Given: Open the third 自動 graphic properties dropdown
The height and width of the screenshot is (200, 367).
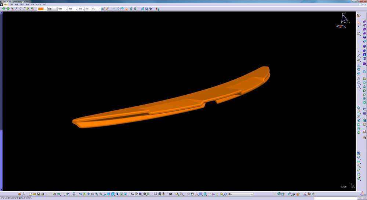Looking at the screenshot, I should (73, 9).
